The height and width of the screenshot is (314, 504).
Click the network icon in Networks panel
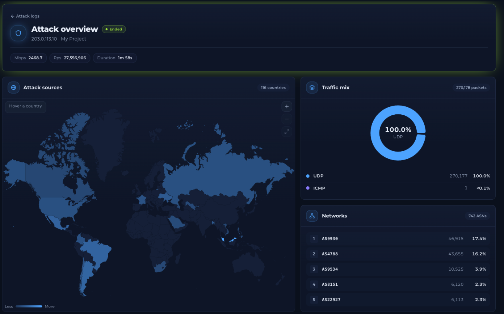[x=312, y=216]
